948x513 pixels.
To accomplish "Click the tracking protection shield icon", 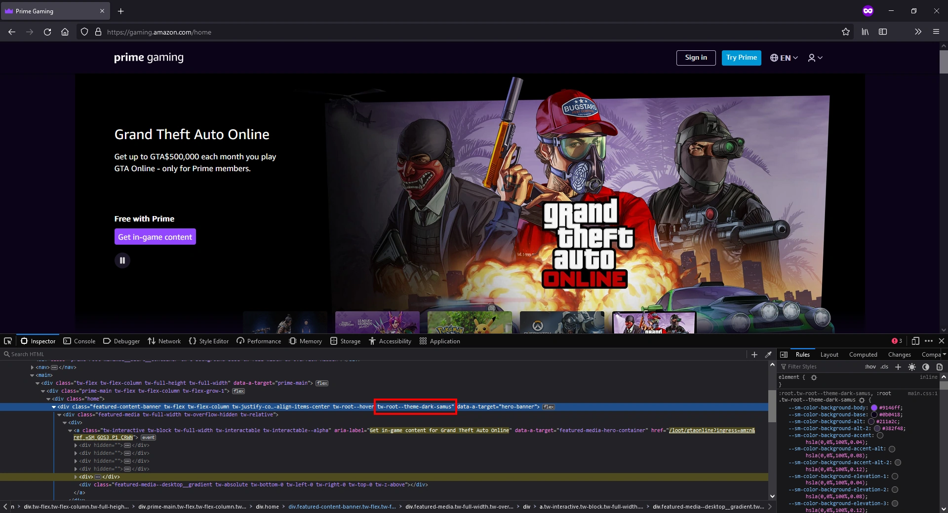I will pos(84,32).
